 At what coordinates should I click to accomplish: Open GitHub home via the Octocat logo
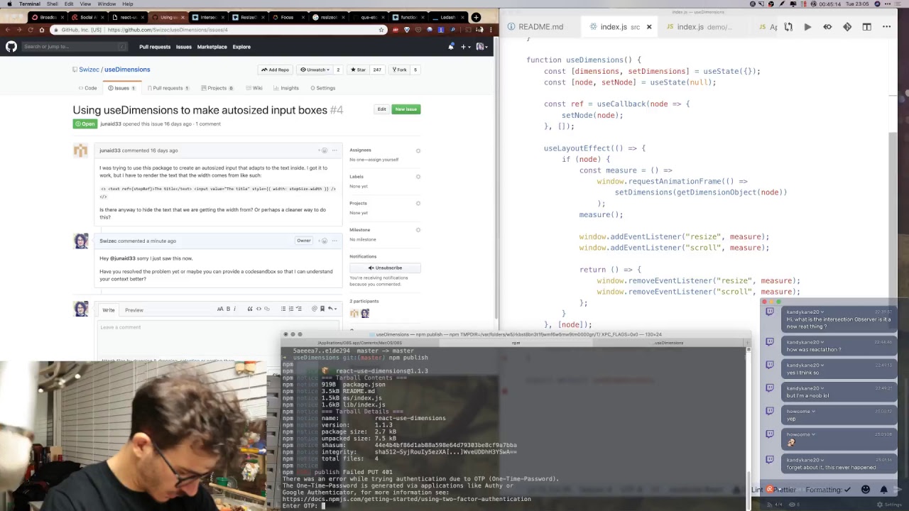point(11,47)
